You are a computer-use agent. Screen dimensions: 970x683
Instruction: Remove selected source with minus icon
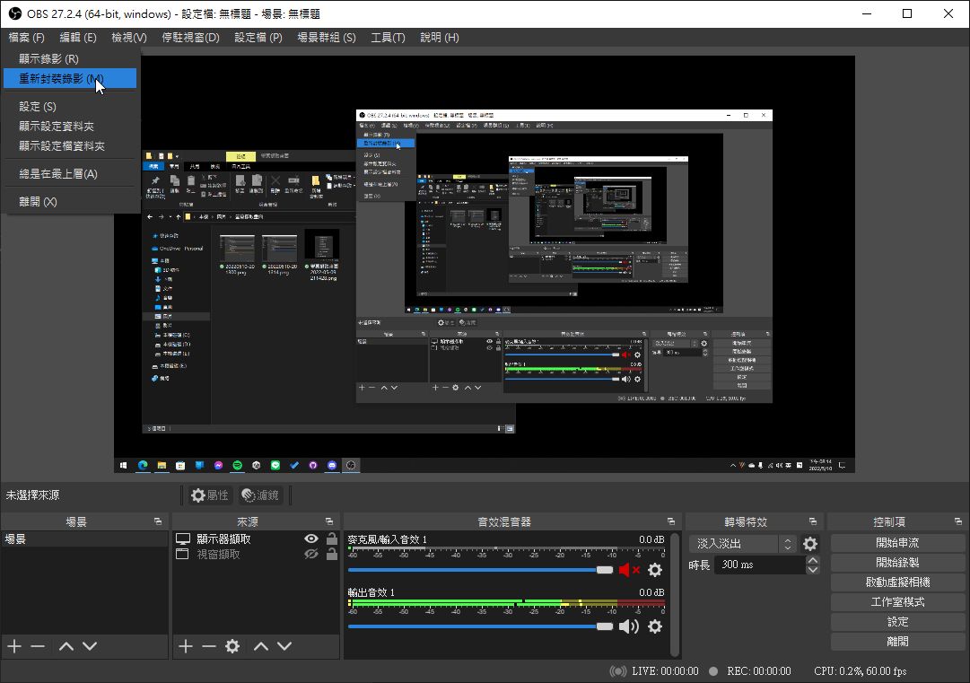tap(209, 646)
